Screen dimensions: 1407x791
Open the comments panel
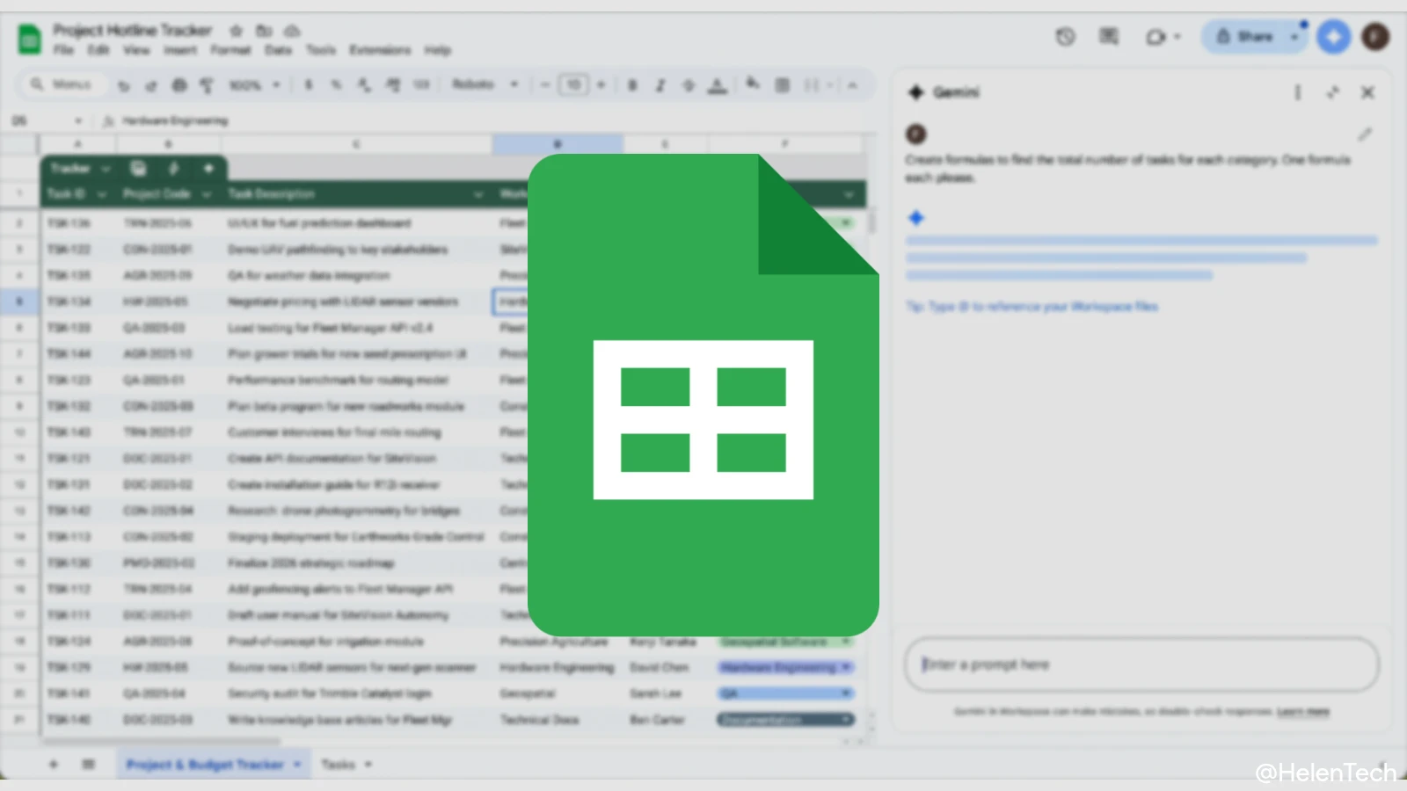[1109, 37]
